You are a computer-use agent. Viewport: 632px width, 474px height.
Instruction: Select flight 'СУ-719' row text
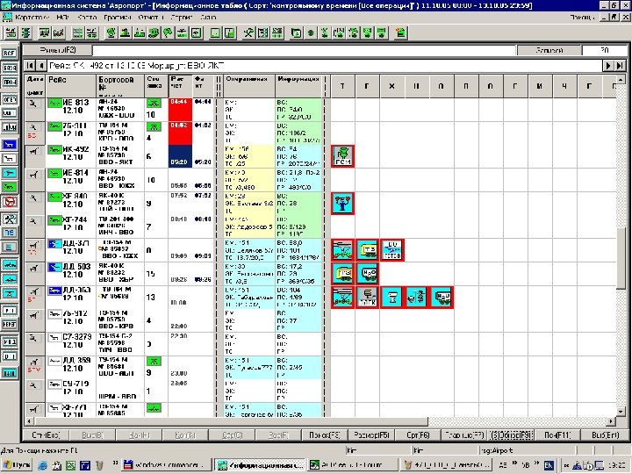pos(75,384)
